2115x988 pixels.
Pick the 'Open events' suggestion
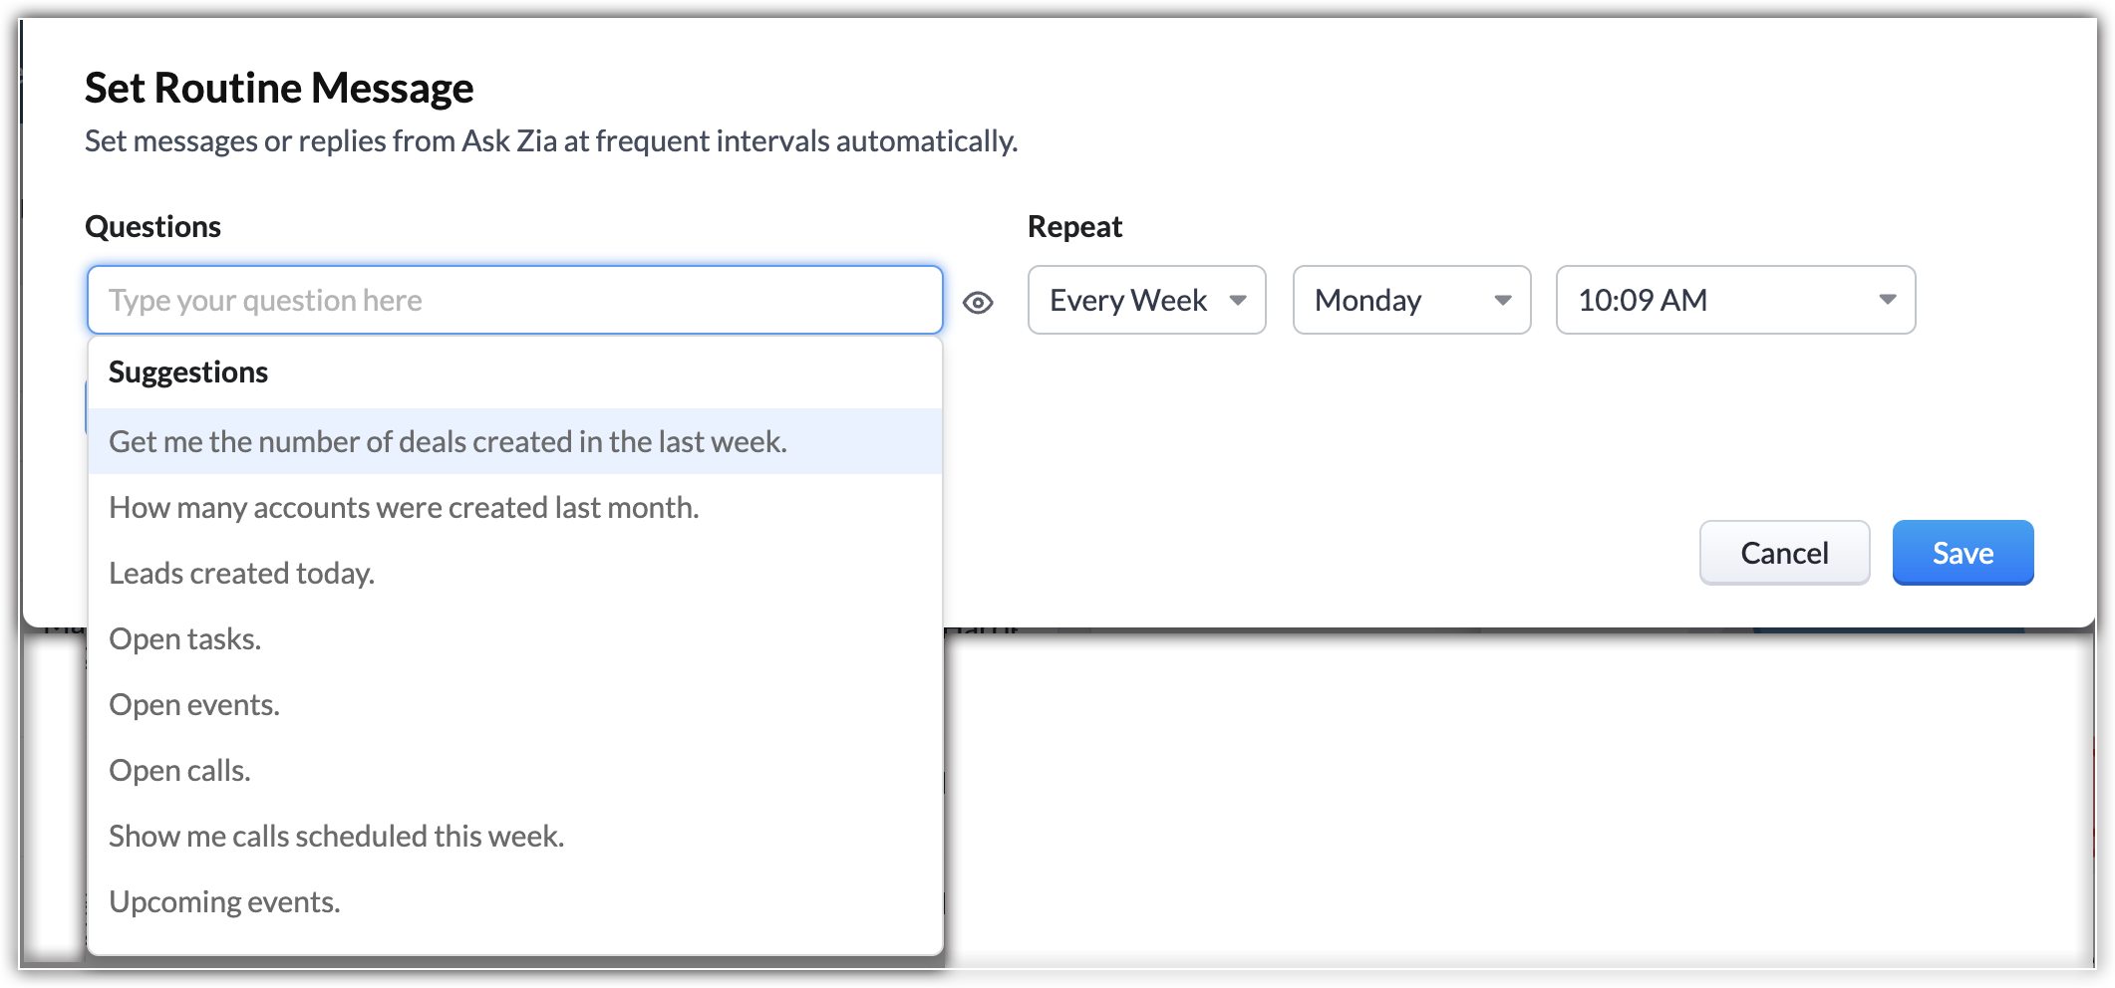[x=193, y=704]
